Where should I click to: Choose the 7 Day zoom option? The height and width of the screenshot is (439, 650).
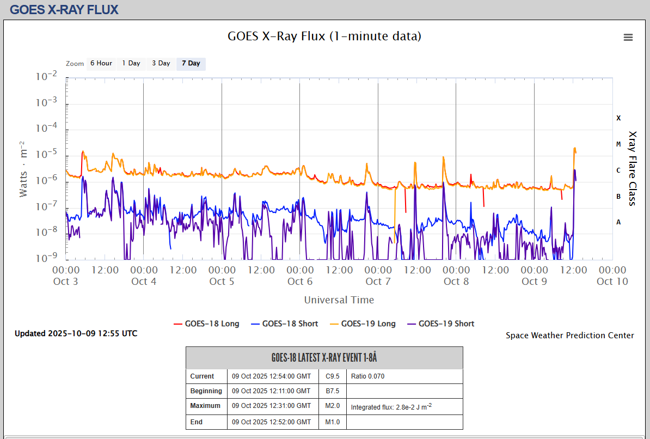point(191,63)
